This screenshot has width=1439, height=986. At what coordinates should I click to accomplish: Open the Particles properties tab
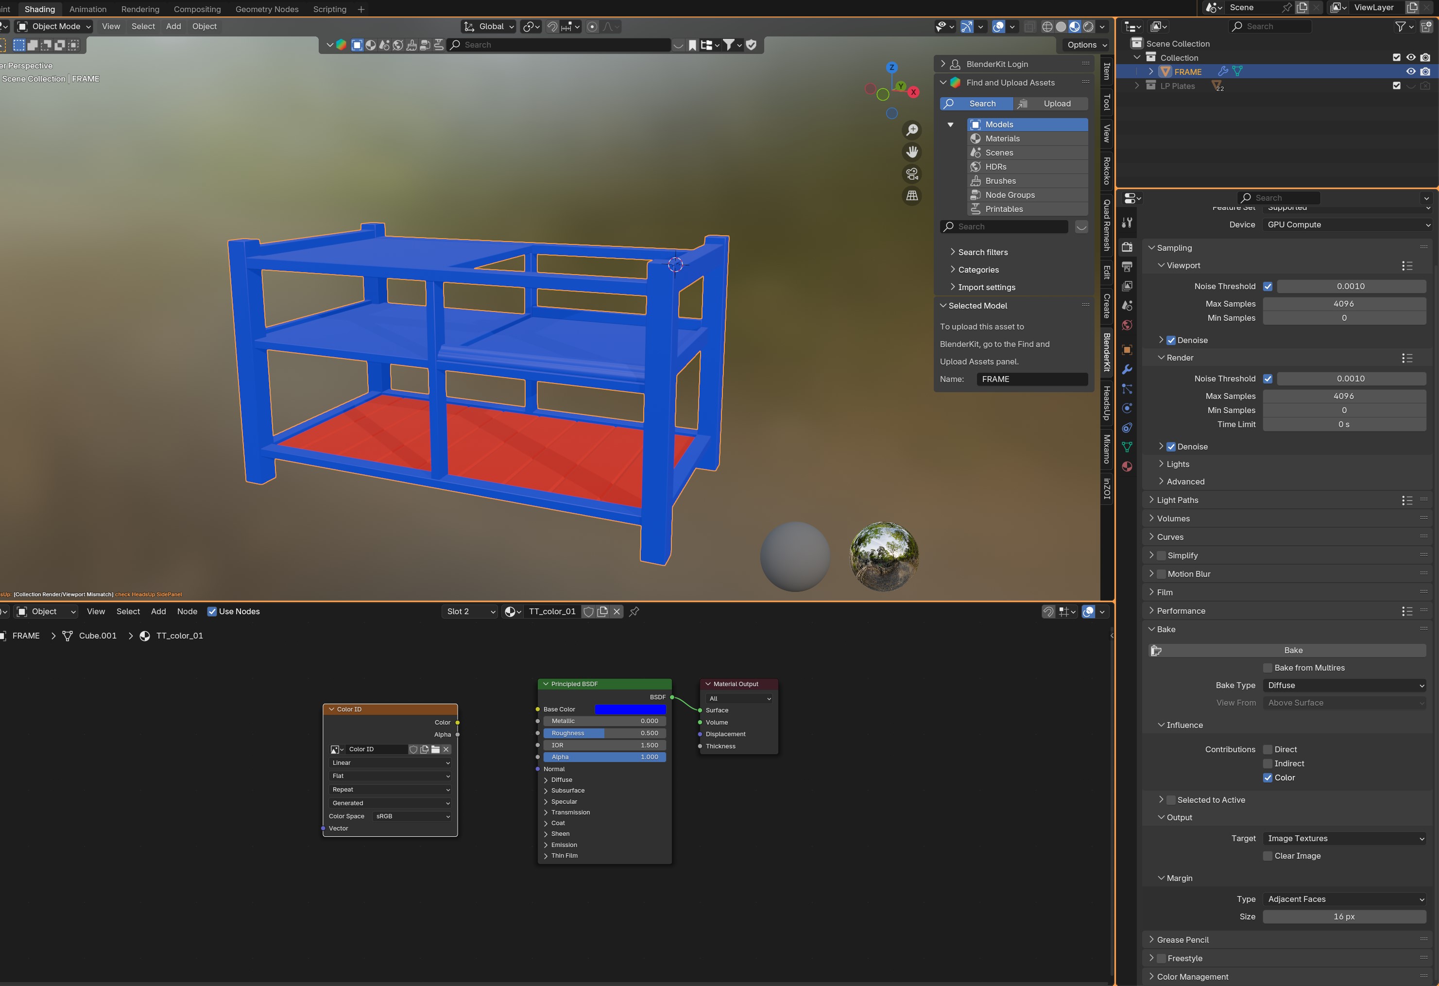tap(1127, 389)
